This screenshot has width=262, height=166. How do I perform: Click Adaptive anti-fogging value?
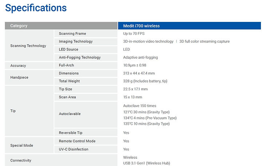[x=140, y=57]
